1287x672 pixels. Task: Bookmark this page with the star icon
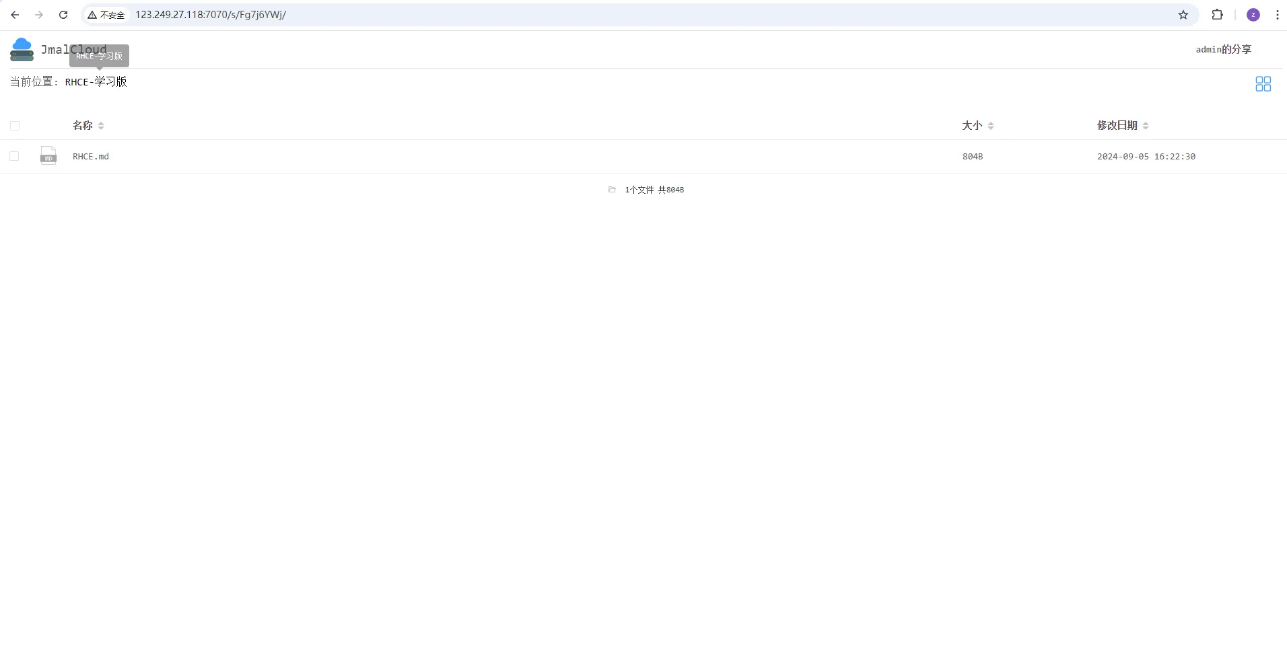click(x=1183, y=15)
